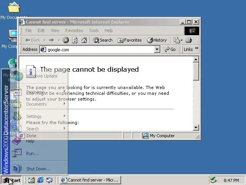The width and height of the screenshot is (246, 185).
Task: Click the Shut Down computer icon
Action: [17, 168]
